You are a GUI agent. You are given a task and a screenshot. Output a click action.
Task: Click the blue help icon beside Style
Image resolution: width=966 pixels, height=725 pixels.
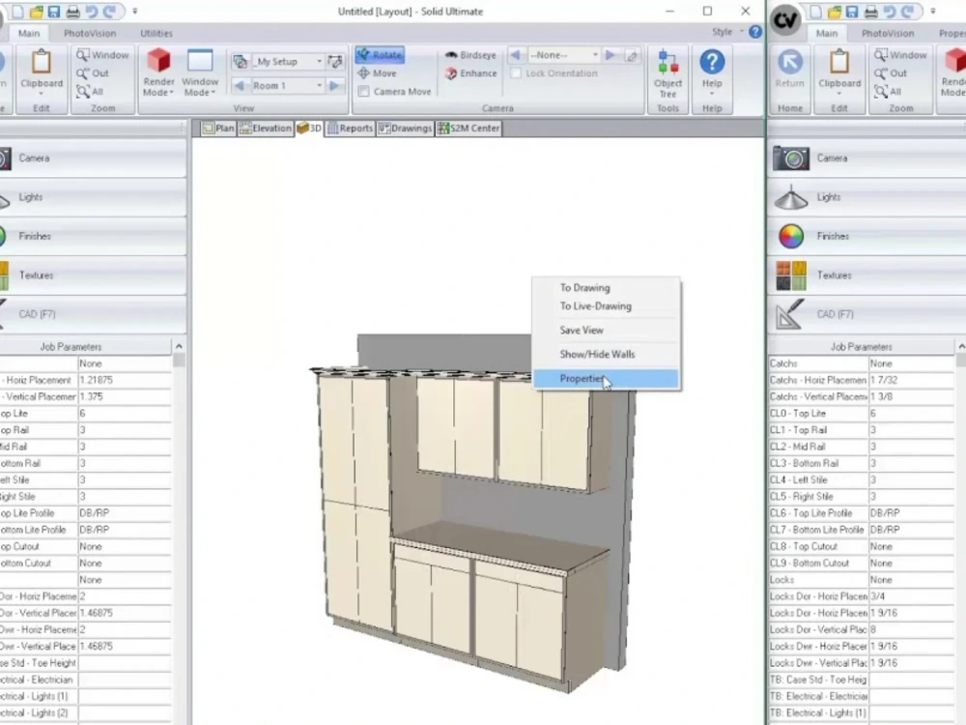[x=755, y=32]
